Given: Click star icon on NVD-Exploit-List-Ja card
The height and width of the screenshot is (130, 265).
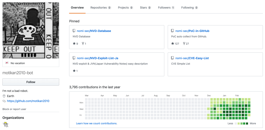Looking at the screenshot, I should tap(74, 71).
